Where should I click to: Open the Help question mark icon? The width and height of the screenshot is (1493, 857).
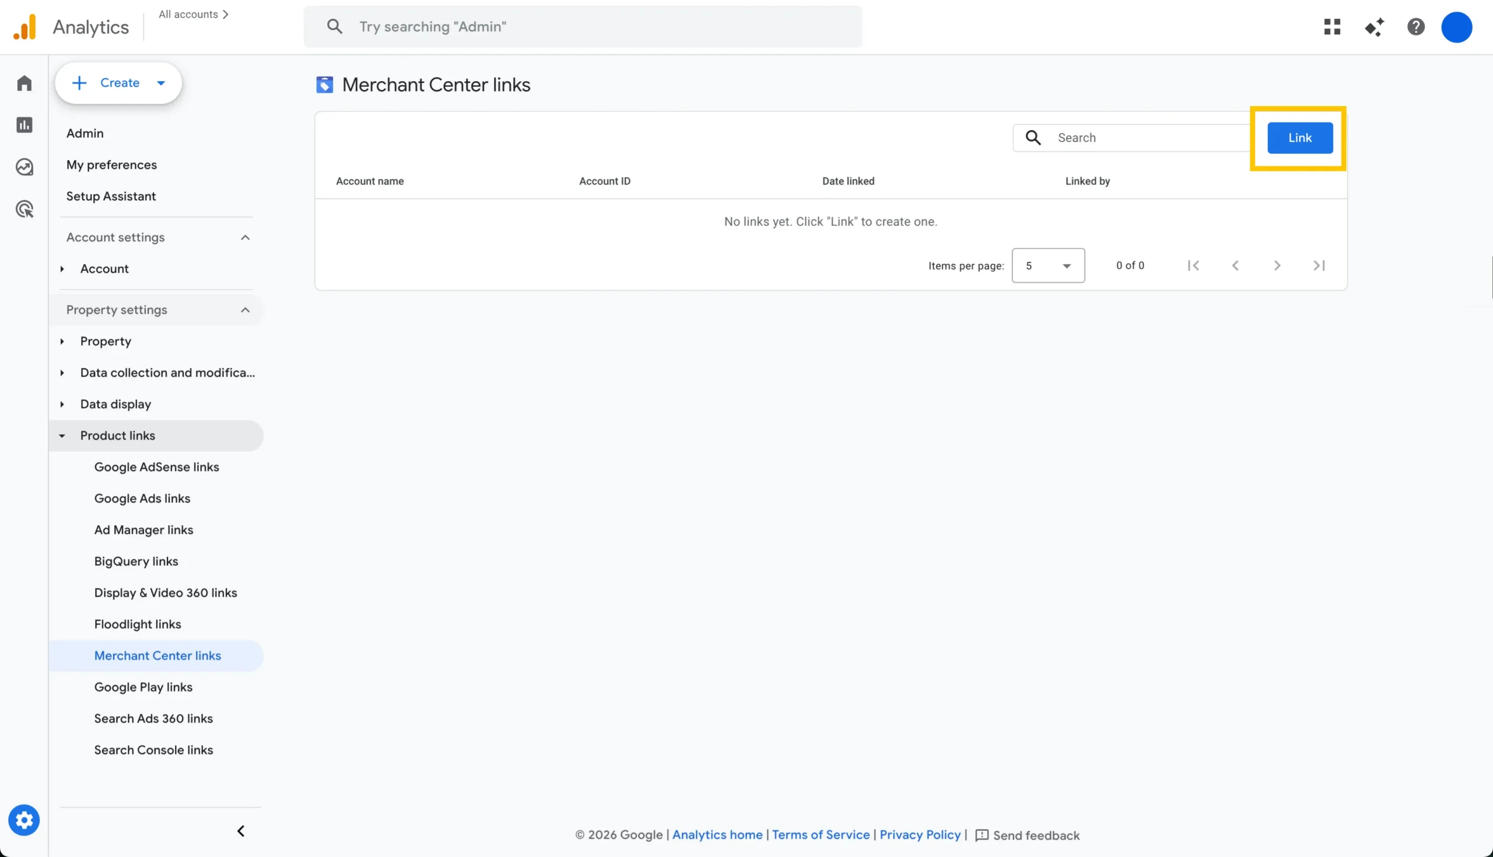click(1417, 26)
